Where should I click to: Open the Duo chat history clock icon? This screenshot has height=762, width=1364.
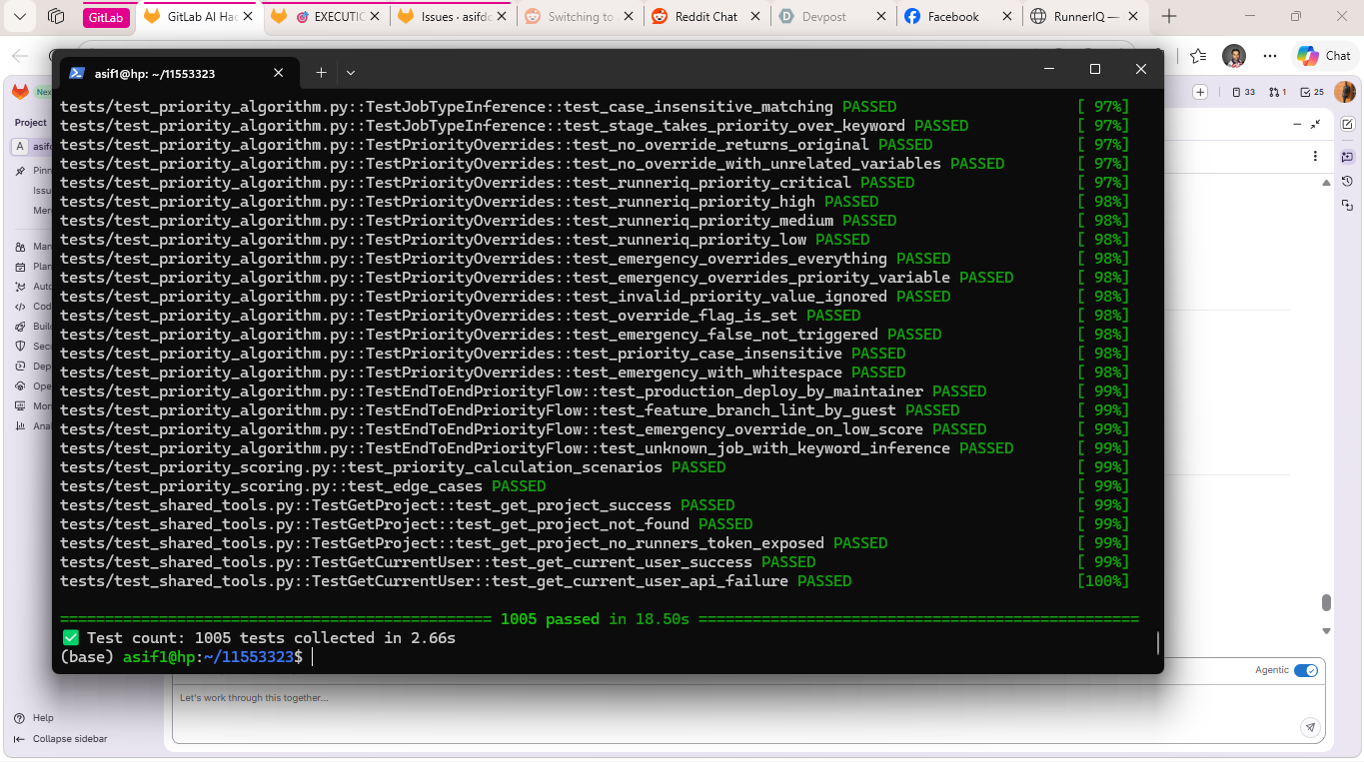(x=1347, y=181)
